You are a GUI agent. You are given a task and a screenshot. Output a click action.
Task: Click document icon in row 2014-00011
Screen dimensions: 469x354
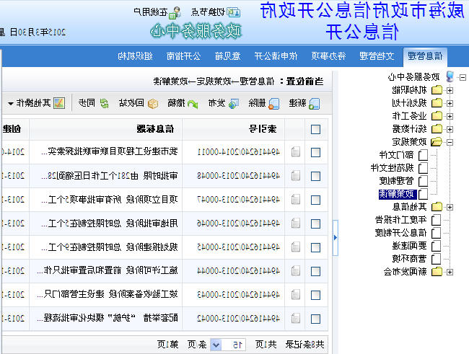tap(296, 152)
